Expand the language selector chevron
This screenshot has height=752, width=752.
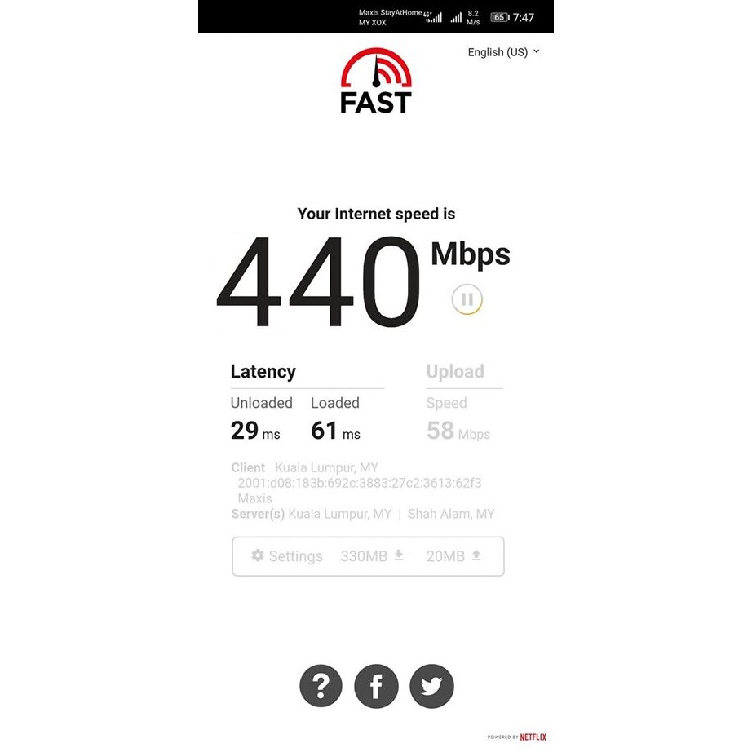[536, 51]
